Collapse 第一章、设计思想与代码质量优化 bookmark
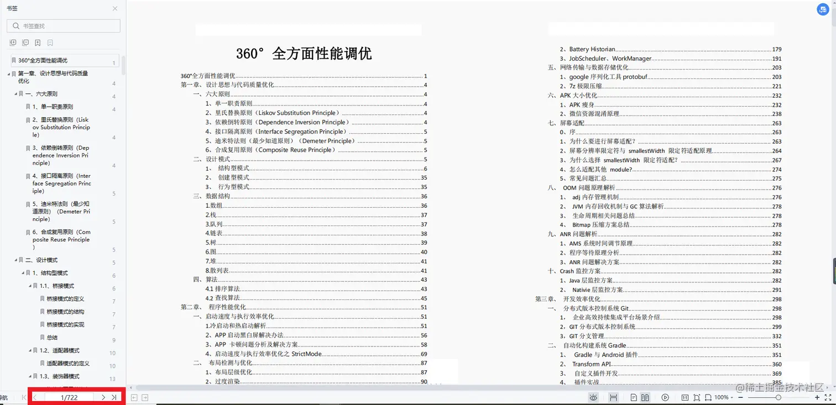The image size is (836, 405). [x=9, y=73]
